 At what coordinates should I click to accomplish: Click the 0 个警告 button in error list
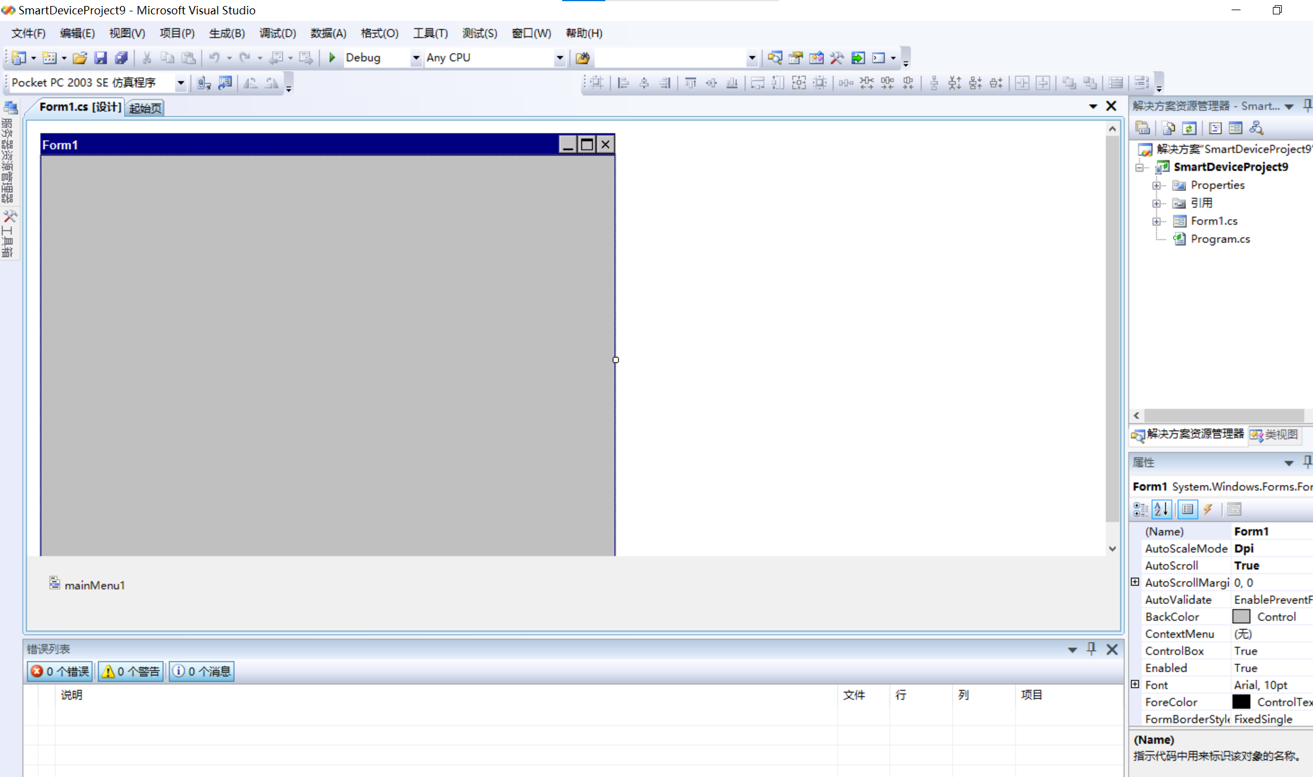click(x=130, y=671)
